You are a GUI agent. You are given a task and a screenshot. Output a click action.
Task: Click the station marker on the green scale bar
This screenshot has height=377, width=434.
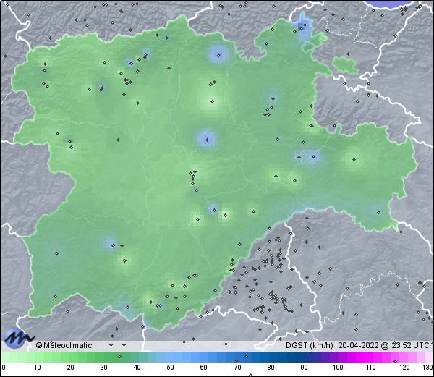(x=119, y=356)
